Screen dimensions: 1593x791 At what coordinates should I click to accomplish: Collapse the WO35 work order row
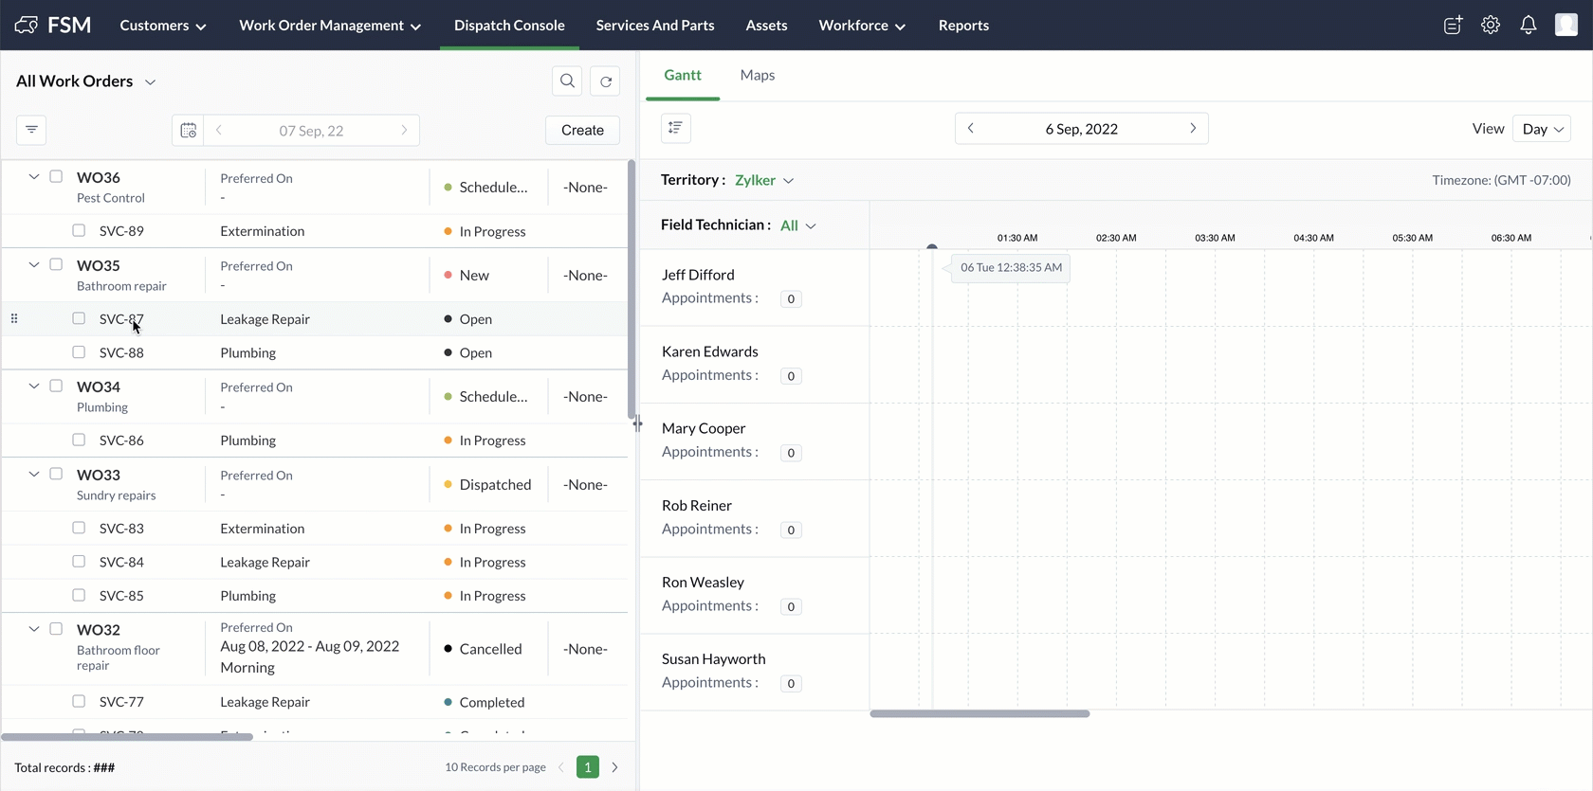coord(34,265)
